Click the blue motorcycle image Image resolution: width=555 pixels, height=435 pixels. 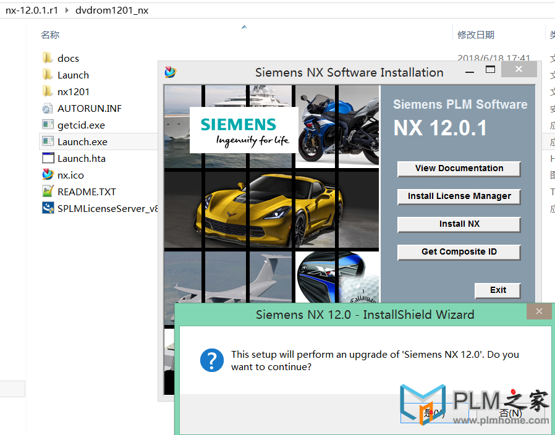[x=337, y=126]
